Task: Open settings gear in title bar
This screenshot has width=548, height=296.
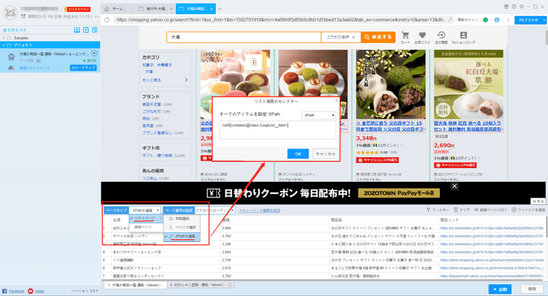Action: [x=521, y=7]
